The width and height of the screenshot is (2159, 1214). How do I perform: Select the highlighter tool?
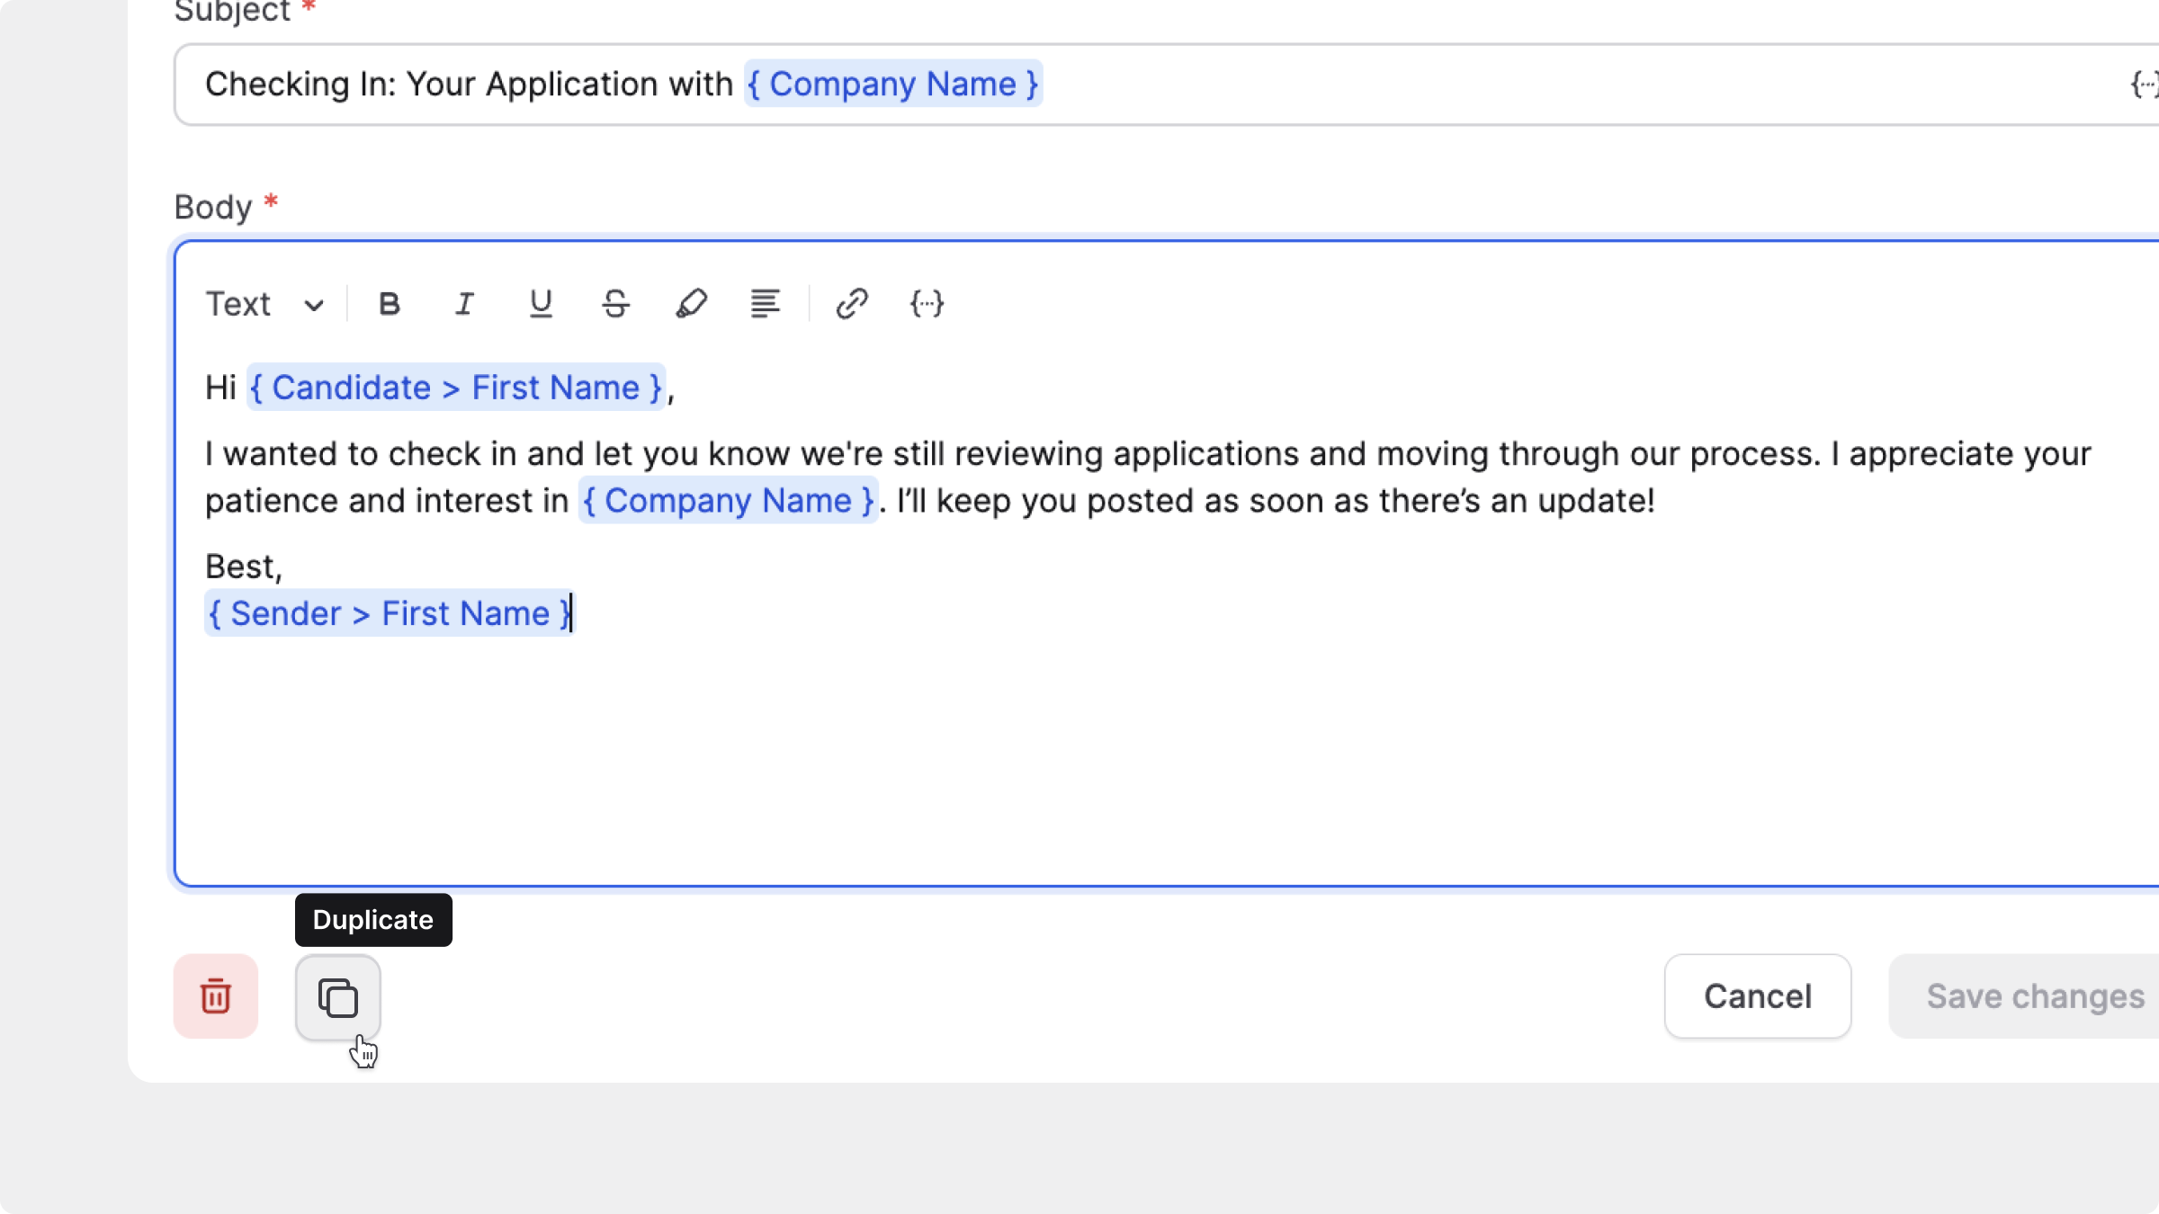(x=691, y=304)
